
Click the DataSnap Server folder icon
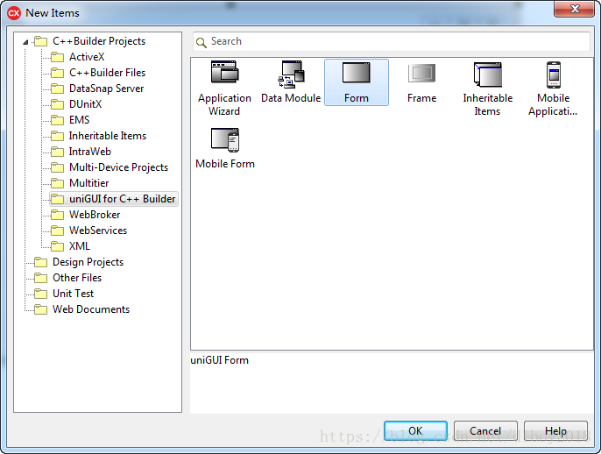click(58, 89)
